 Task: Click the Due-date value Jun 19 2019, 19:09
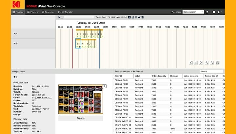(x=40, y=86)
